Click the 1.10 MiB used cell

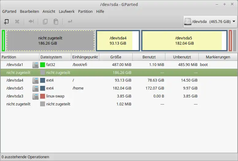coord(157,65)
